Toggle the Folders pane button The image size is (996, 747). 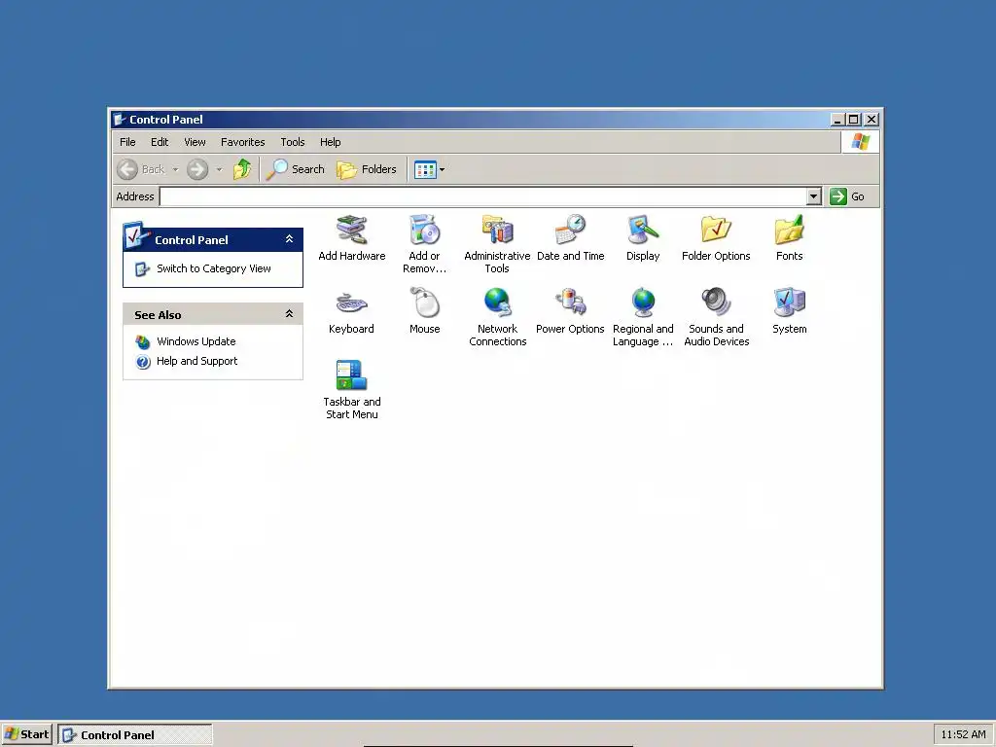(367, 169)
